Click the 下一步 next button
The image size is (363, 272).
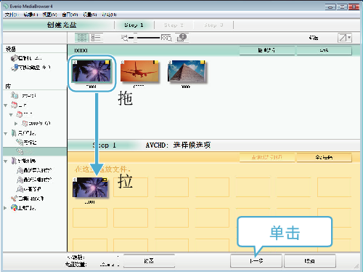coord(256,261)
